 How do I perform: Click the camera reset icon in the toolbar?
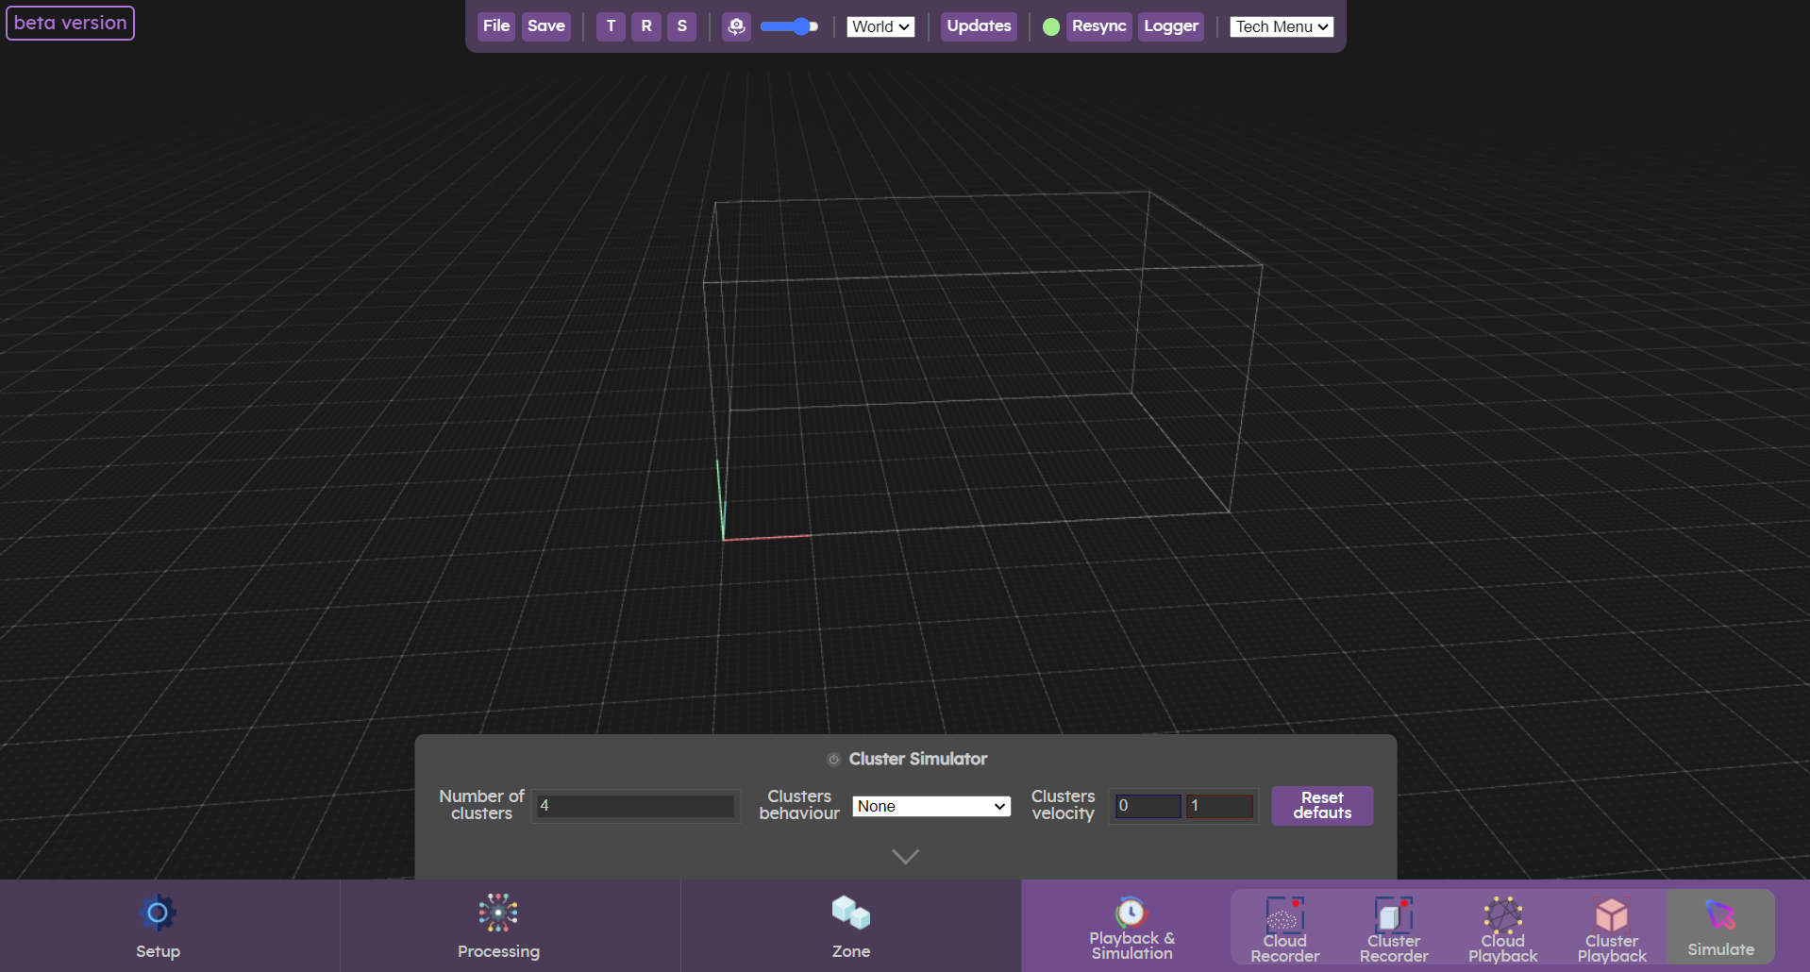(736, 26)
